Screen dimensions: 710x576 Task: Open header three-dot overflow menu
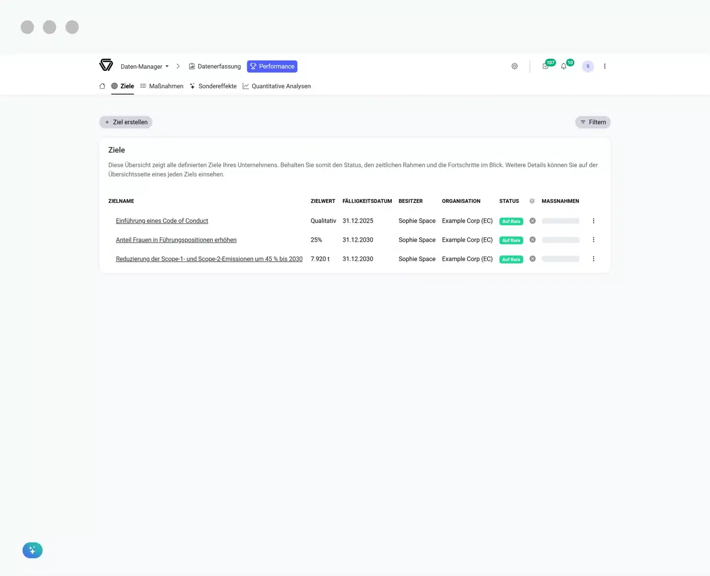coord(605,66)
